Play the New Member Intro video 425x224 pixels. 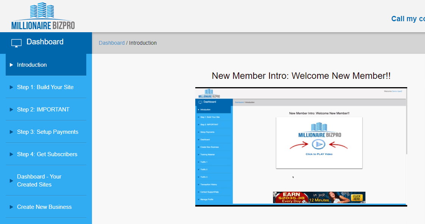point(301,147)
